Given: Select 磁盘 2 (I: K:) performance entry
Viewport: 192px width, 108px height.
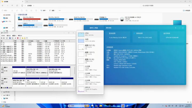Looking at the screenshot, I should (90, 61).
